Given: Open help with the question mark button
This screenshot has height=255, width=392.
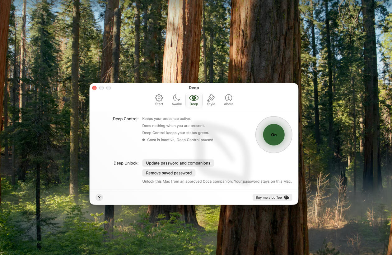Looking at the screenshot, I should (x=99, y=197).
